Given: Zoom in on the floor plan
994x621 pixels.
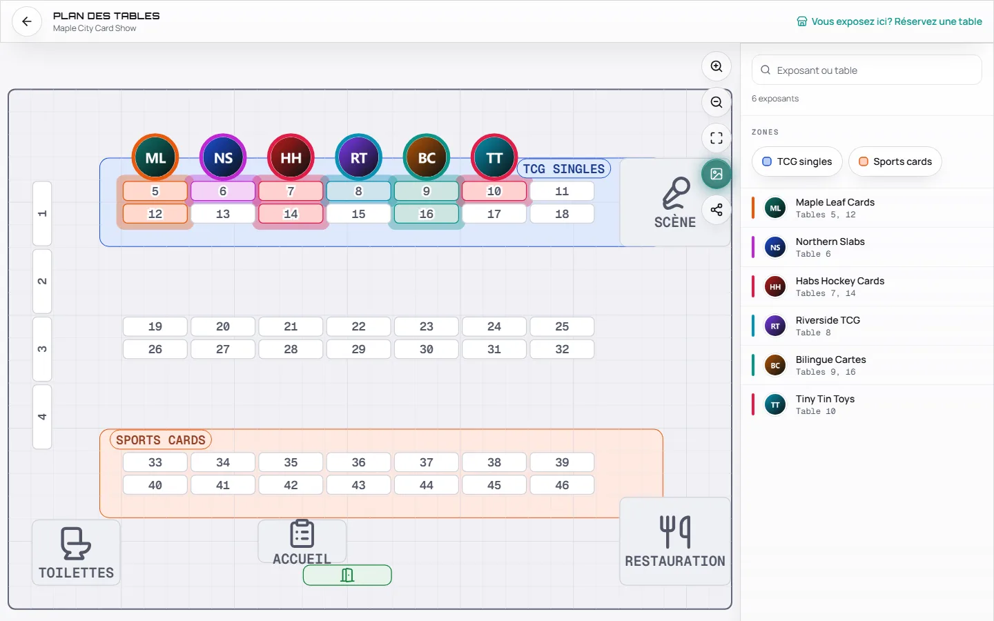Looking at the screenshot, I should point(717,67).
